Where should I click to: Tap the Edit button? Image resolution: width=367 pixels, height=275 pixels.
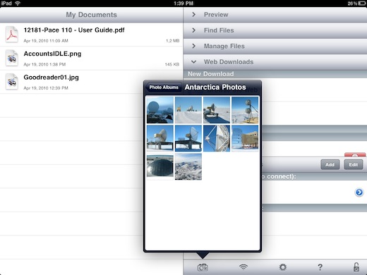(x=353, y=164)
